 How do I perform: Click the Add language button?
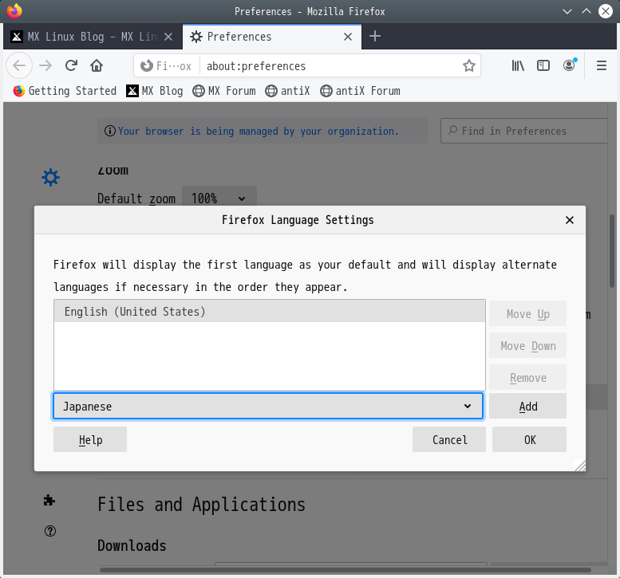tap(528, 406)
